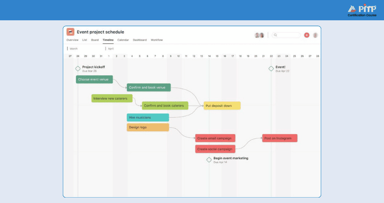The height and width of the screenshot is (203, 384).
Task: Select the Event! milestone diamond
Action: [271, 69]
